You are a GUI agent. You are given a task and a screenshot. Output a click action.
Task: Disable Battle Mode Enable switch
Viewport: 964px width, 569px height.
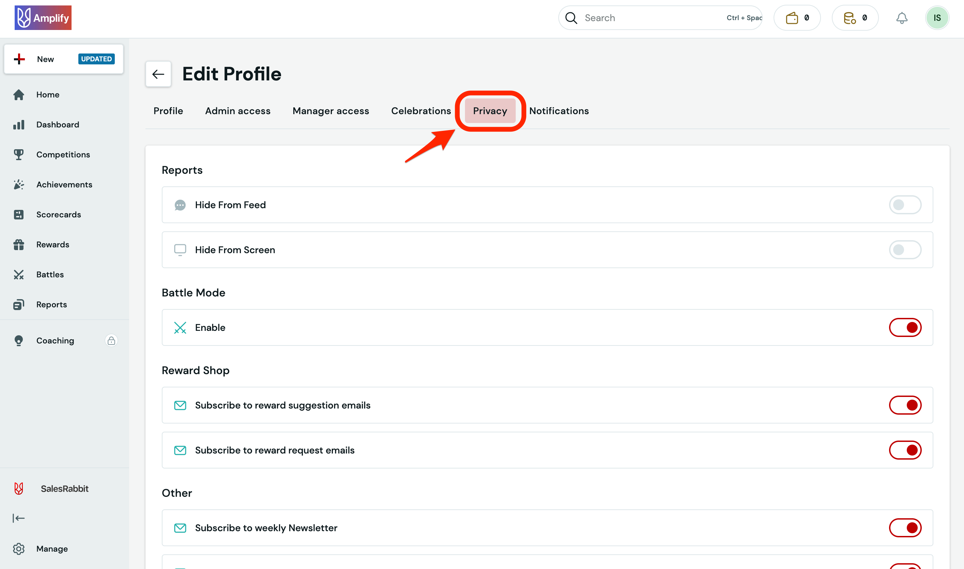coord(905,327)
